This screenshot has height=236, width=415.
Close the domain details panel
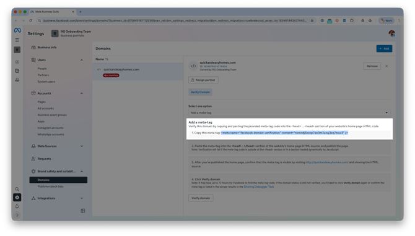coord(387,66)
